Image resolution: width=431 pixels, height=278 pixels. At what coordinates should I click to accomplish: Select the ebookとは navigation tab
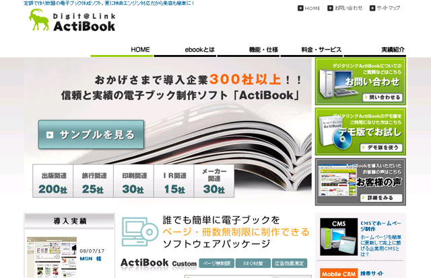coord(185,50)
